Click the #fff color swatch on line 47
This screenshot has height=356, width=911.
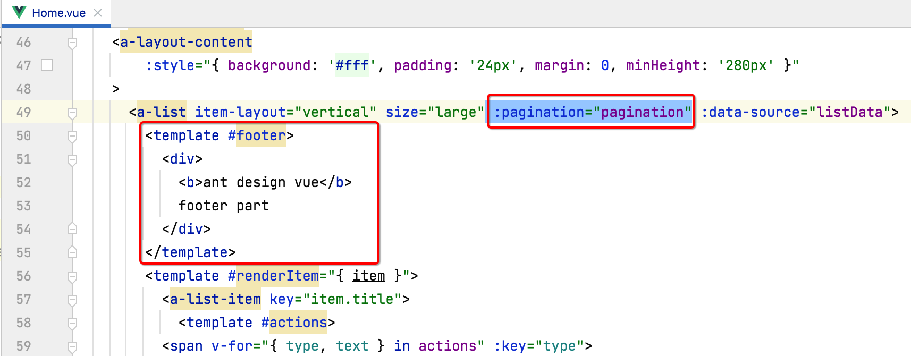tap(47, 65)
